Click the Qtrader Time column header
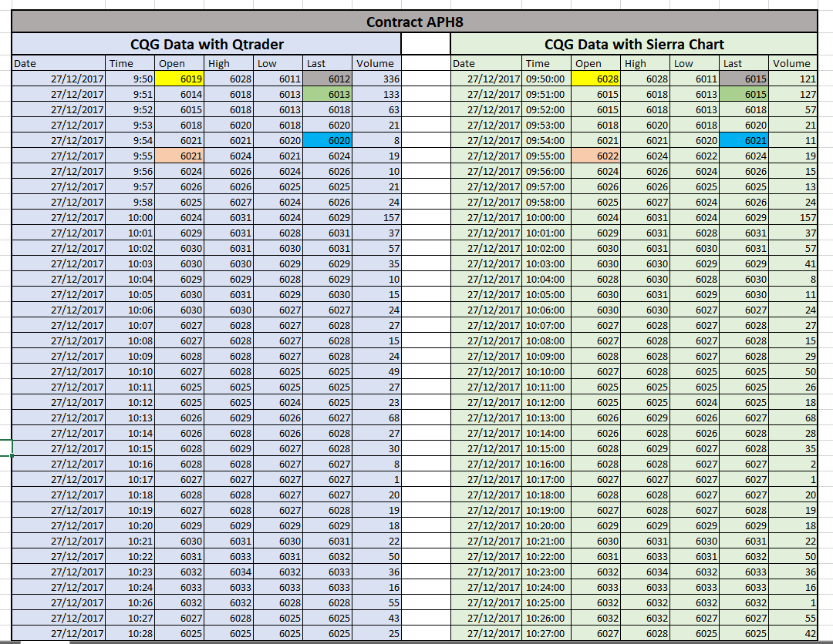This screenshot has width=833, height=644. coord(130,63)
